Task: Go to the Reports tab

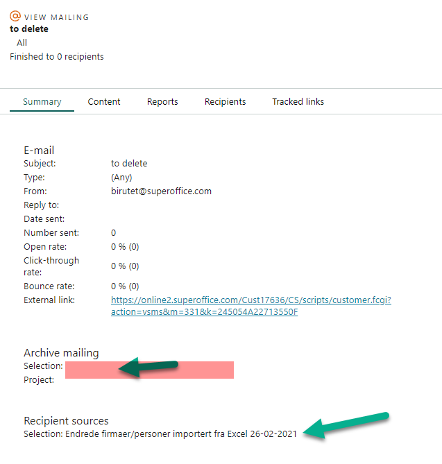Action: tap(162, 102)
